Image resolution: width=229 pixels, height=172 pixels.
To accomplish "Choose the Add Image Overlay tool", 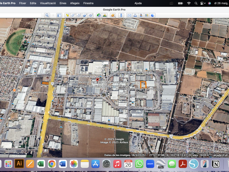I will pos(85,15).
